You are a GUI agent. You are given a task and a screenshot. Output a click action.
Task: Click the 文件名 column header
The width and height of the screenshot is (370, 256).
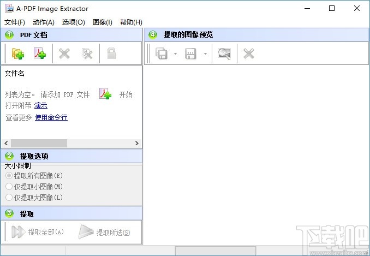(15, 73)
